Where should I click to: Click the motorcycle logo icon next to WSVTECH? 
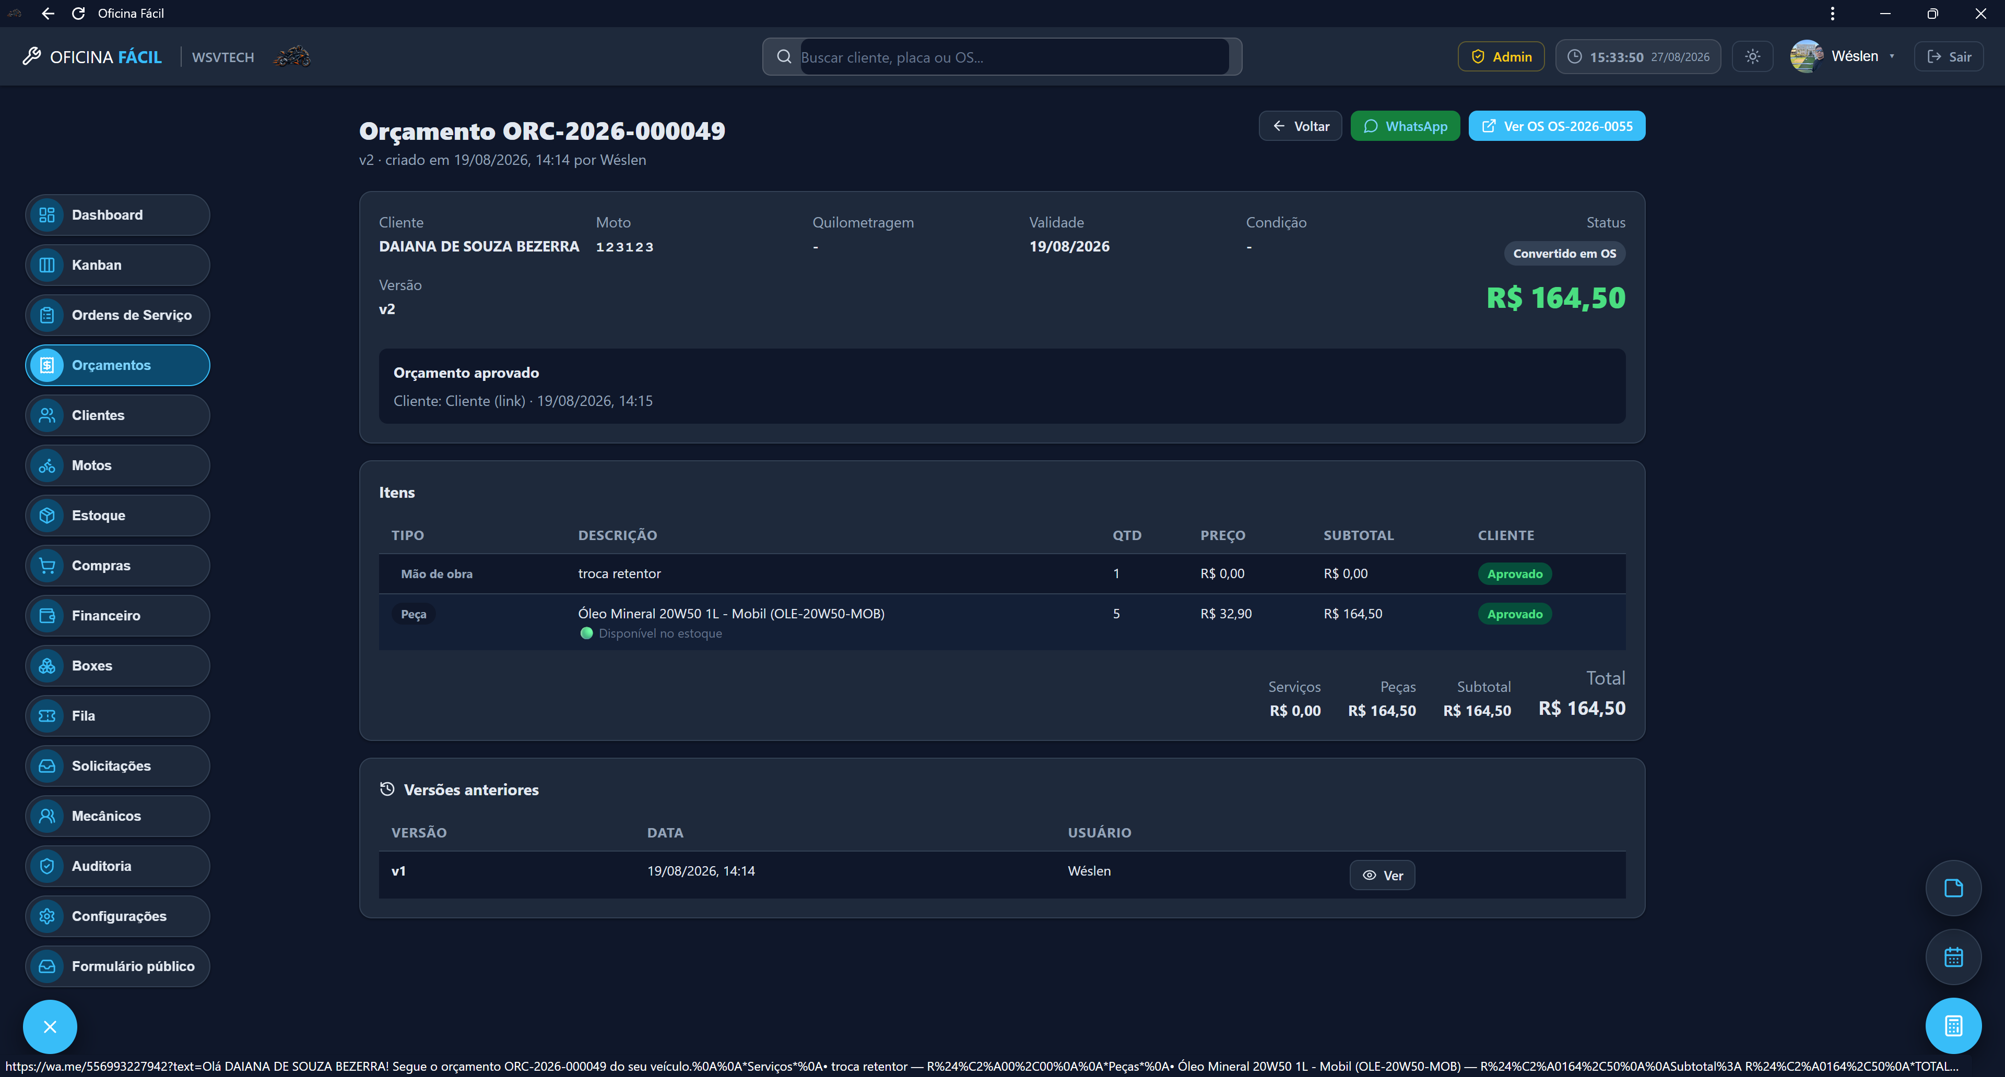click(x=292, y=57)
